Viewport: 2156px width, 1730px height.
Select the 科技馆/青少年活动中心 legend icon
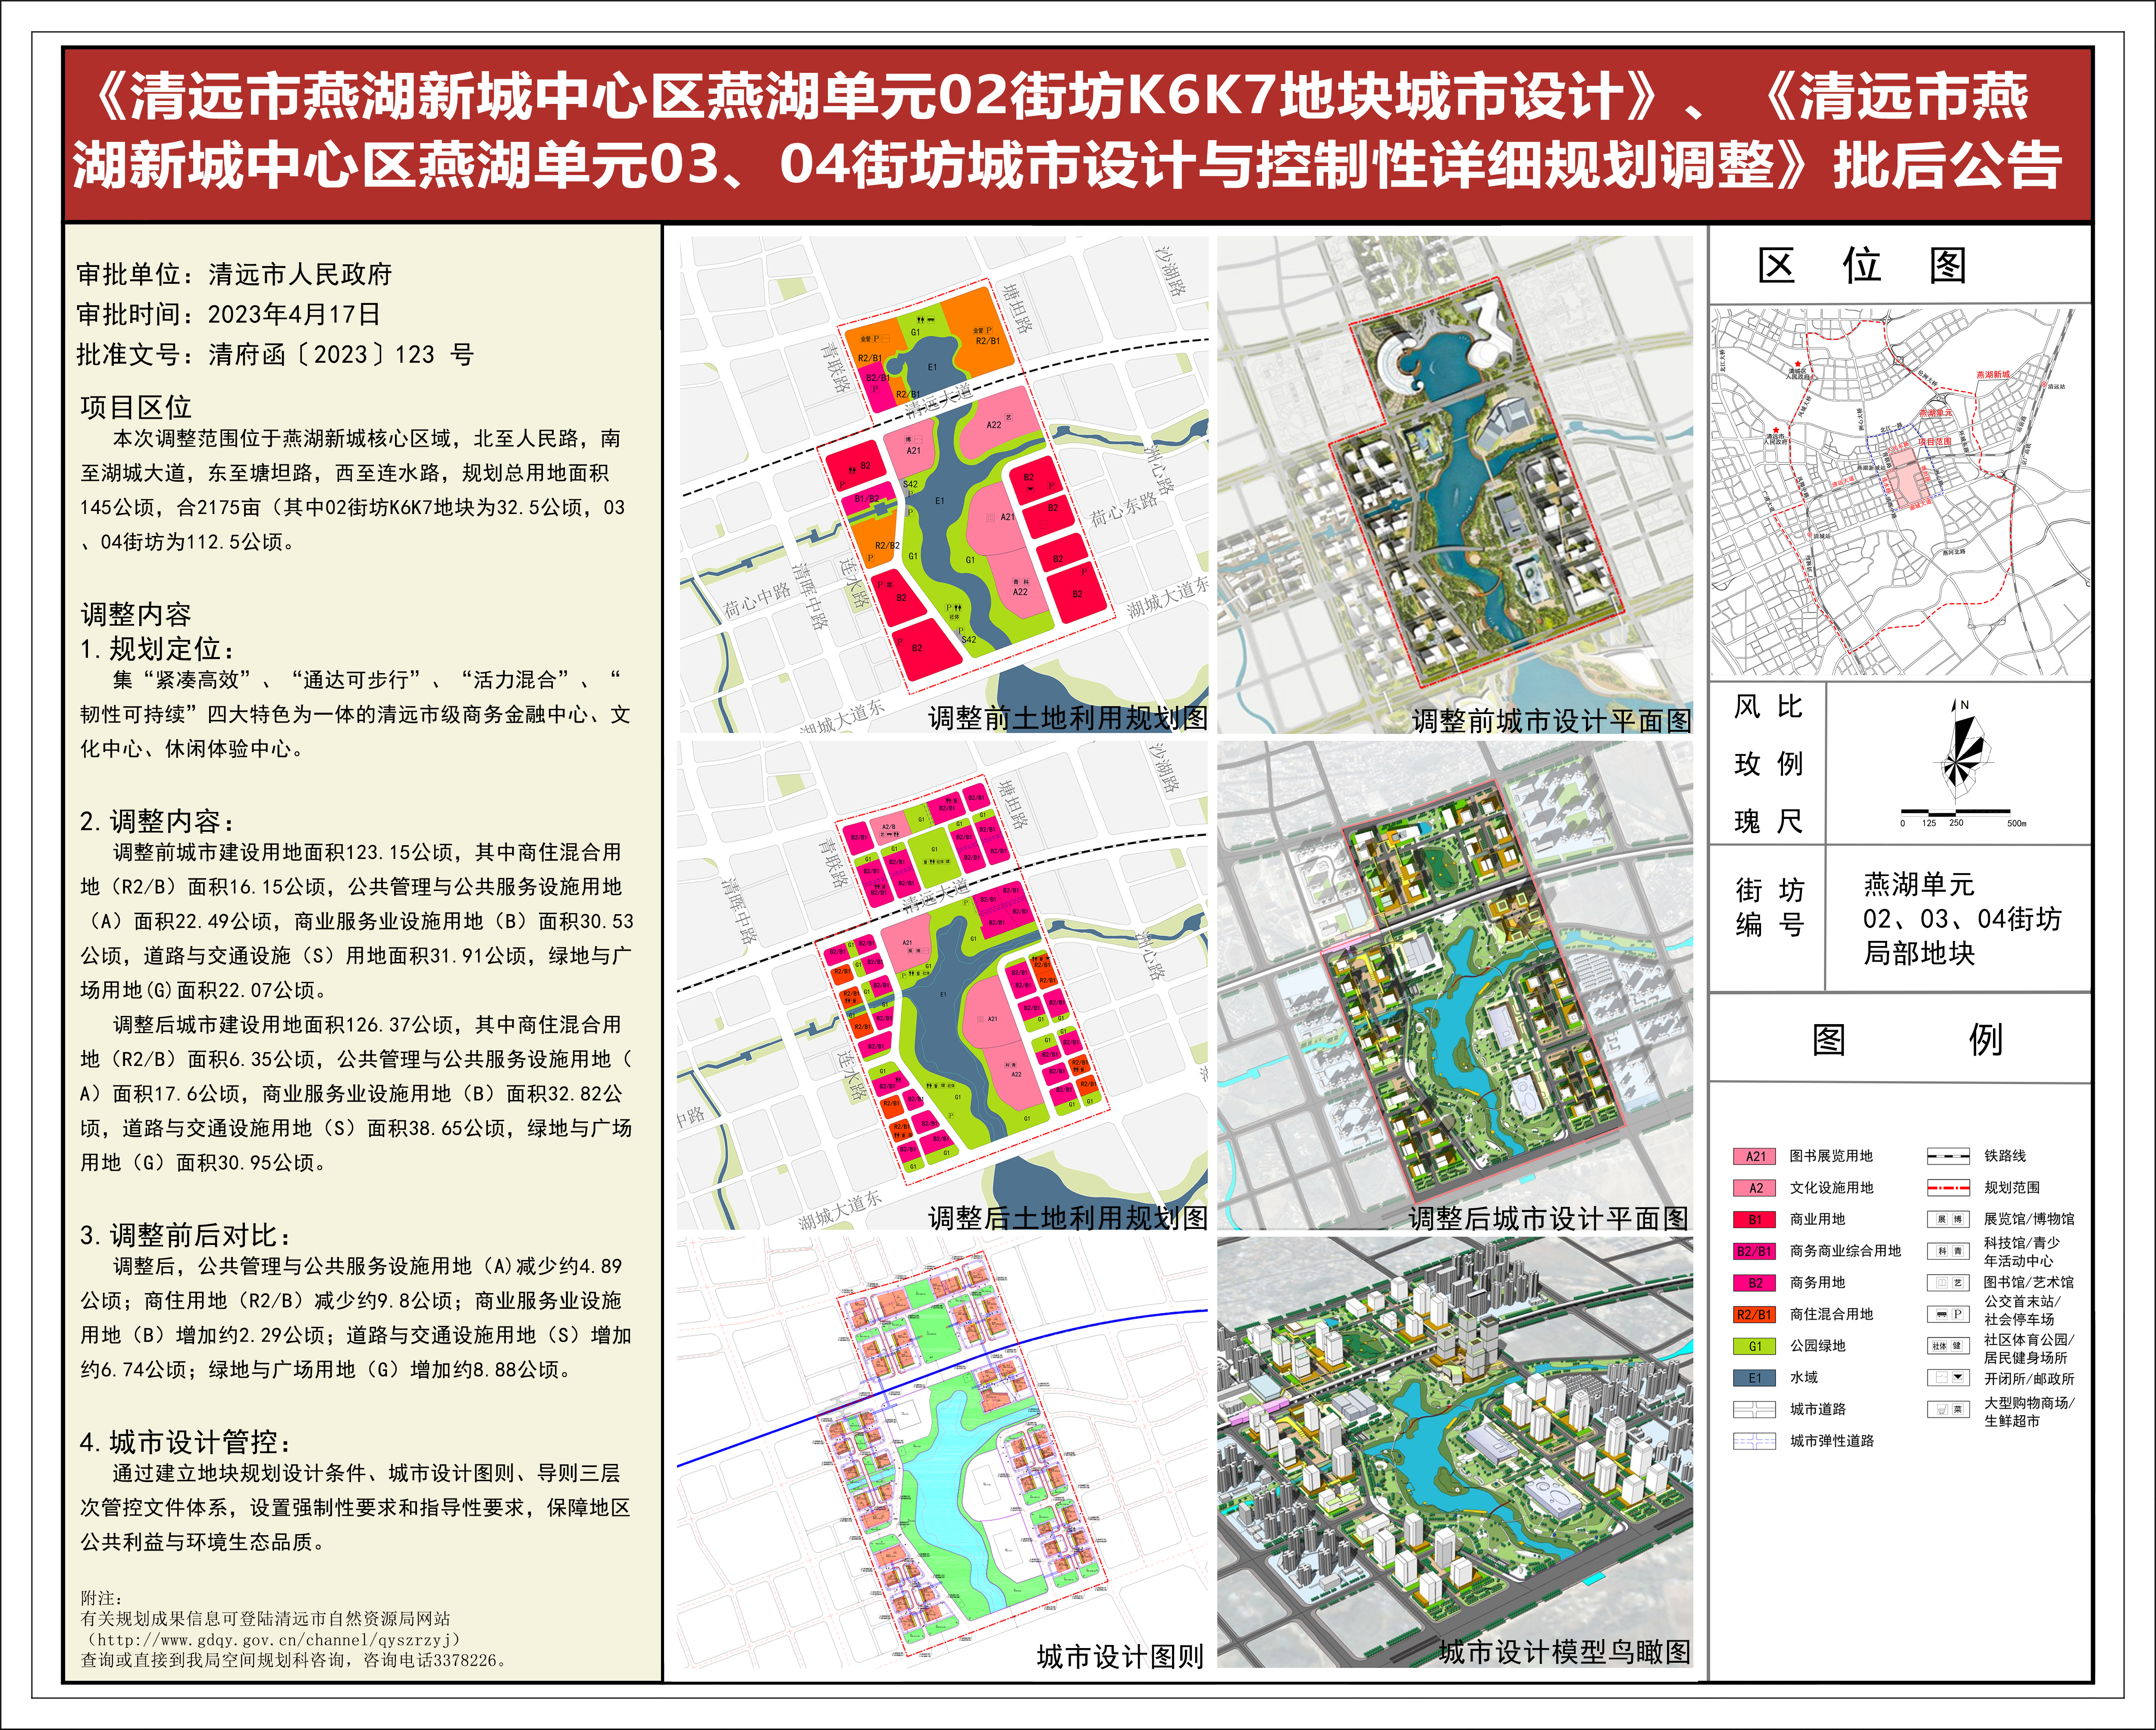pyautogui.click(x=1948, y=1251)
